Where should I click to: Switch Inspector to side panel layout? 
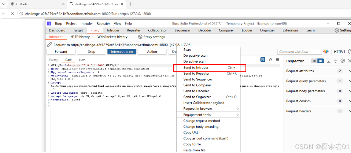[320, 61]
